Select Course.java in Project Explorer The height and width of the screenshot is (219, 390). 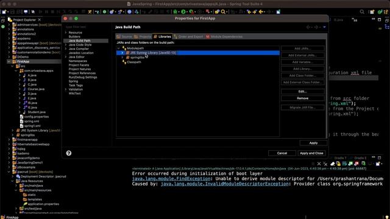pos(36,89)
